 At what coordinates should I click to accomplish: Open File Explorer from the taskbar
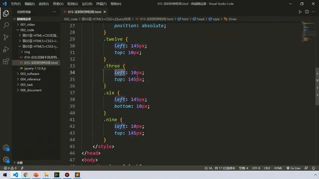(46, 175)
